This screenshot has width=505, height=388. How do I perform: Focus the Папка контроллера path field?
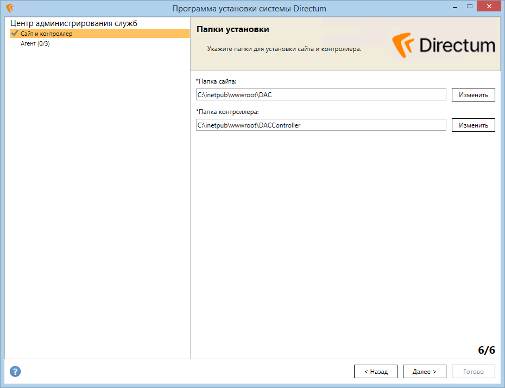click(321, 125)
